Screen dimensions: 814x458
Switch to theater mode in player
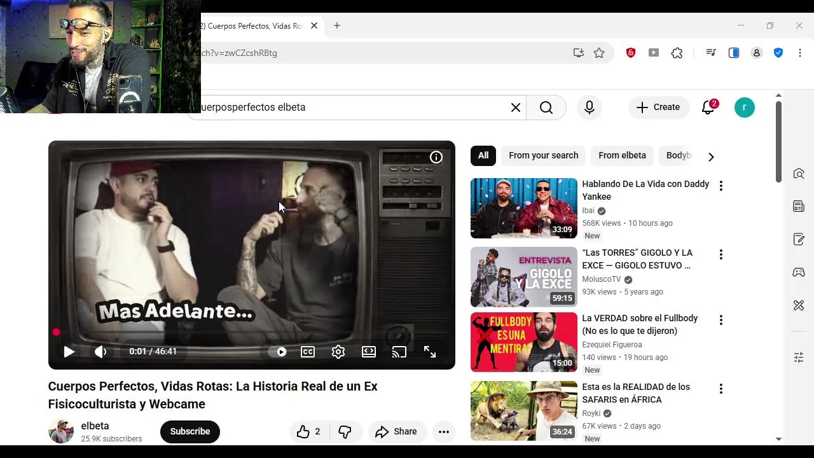[369, 352]
